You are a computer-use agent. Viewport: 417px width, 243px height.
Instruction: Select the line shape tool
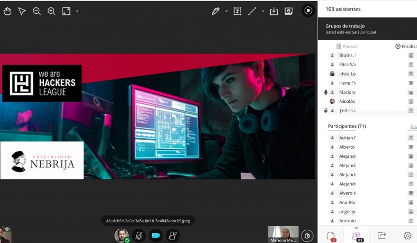click(x=252, y=11)
